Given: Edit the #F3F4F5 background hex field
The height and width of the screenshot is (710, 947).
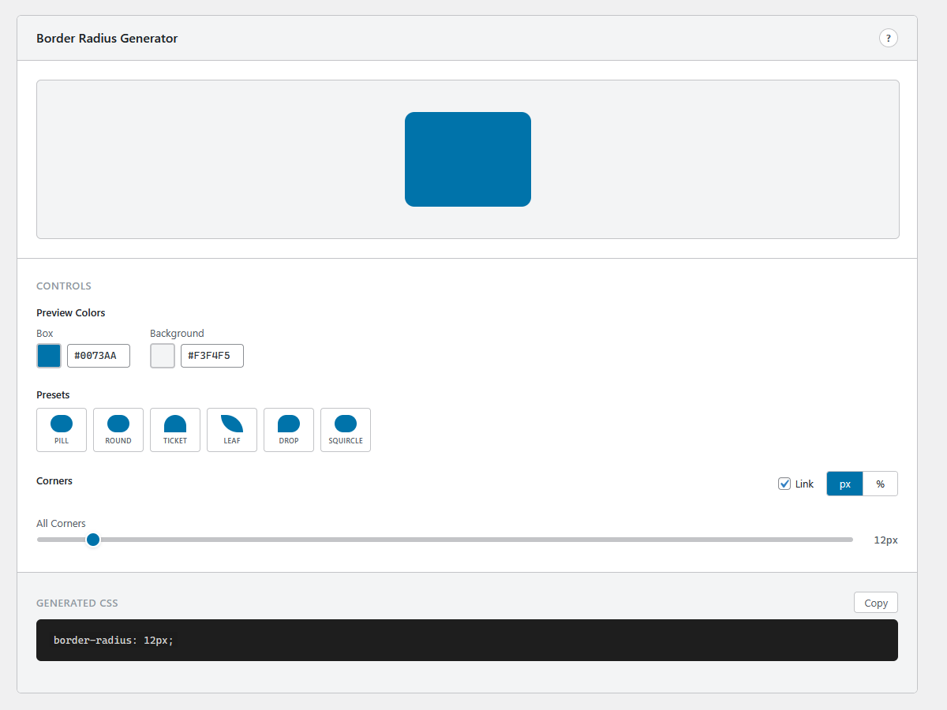Looking at the screenshot, I should 211,355.
